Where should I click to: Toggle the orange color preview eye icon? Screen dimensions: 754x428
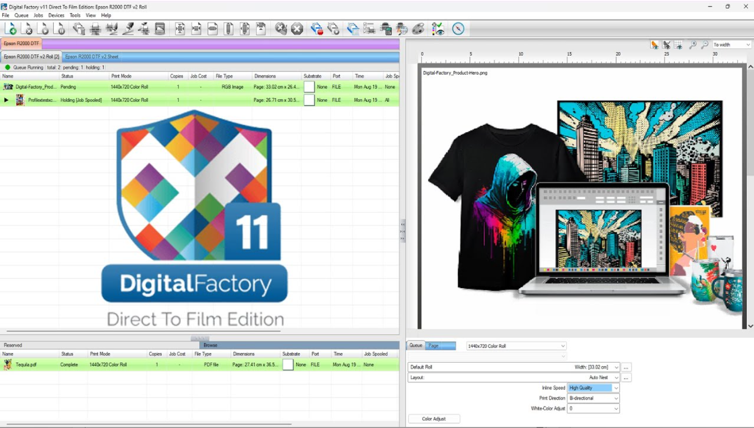654,45
